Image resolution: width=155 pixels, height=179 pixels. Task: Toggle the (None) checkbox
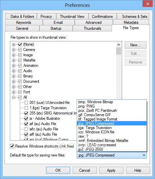20,44
